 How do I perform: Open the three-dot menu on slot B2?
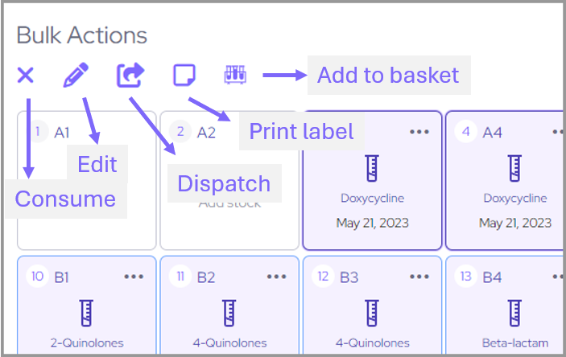click(x=276, y=277)
